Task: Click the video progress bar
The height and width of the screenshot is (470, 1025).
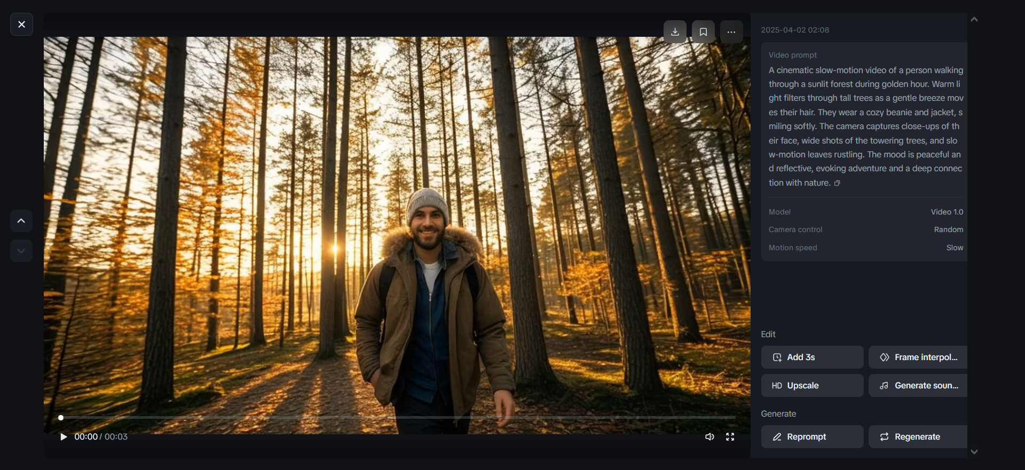Action: pos(398,417)
